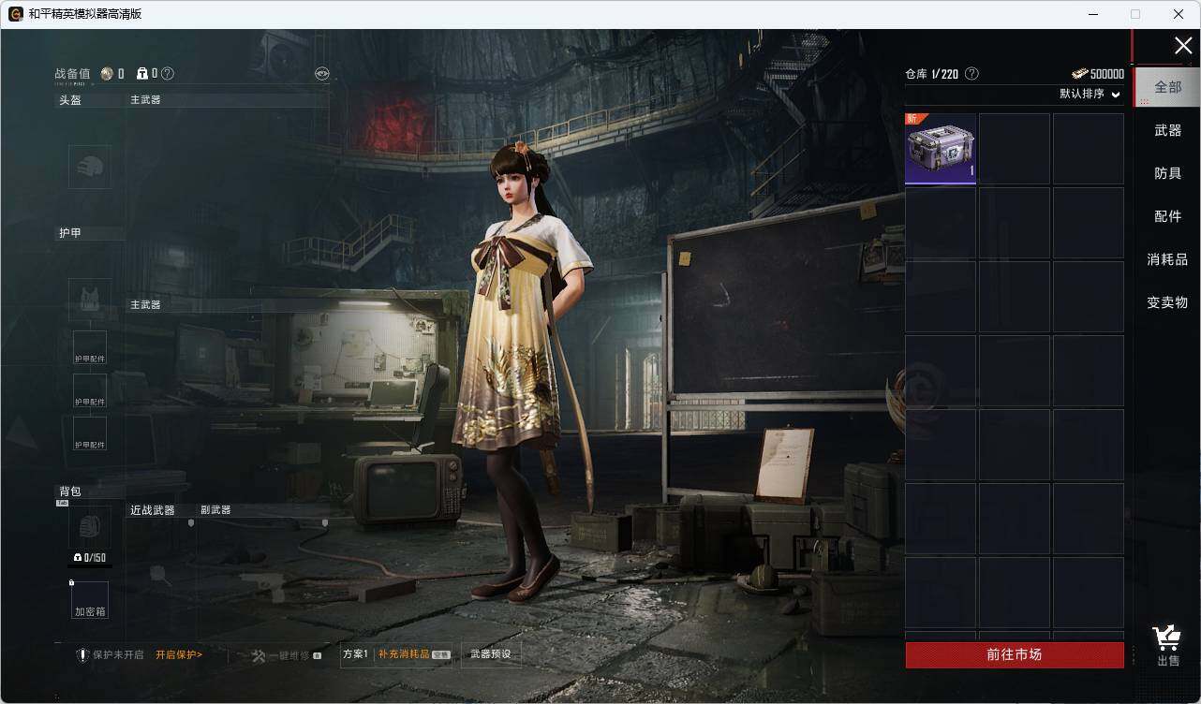Click the 战备值 medal coin icon
The image size is (1201, 704).
(107, 73)
